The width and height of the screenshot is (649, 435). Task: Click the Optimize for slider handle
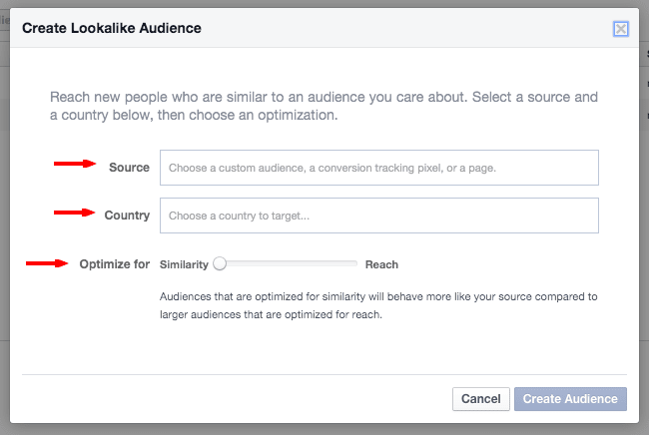coord(221,264)
